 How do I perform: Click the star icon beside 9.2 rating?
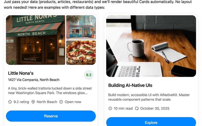tap(10, 102)
